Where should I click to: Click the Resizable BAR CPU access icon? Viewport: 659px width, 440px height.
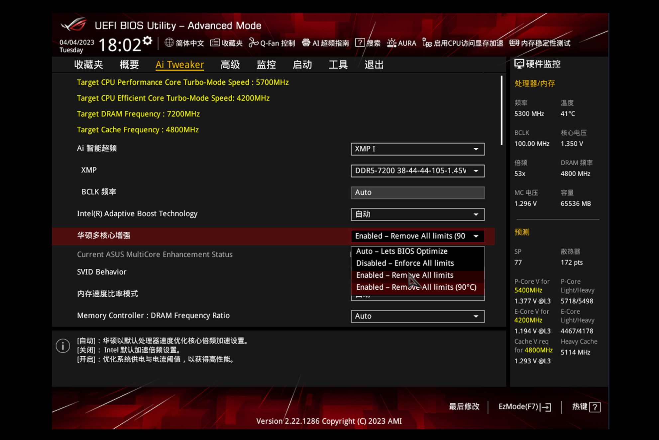pos(427,43)
